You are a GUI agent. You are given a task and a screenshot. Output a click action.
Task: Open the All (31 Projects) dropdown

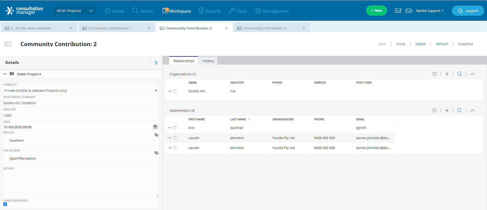point(75,11)
